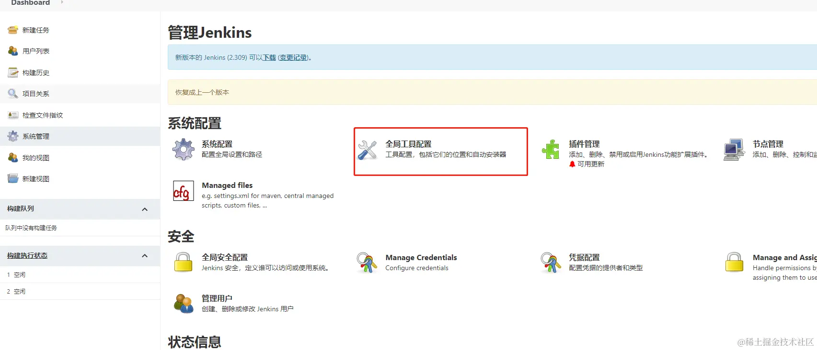
Task: Click the 用户列表 people icon
Action: coord(13,51)
